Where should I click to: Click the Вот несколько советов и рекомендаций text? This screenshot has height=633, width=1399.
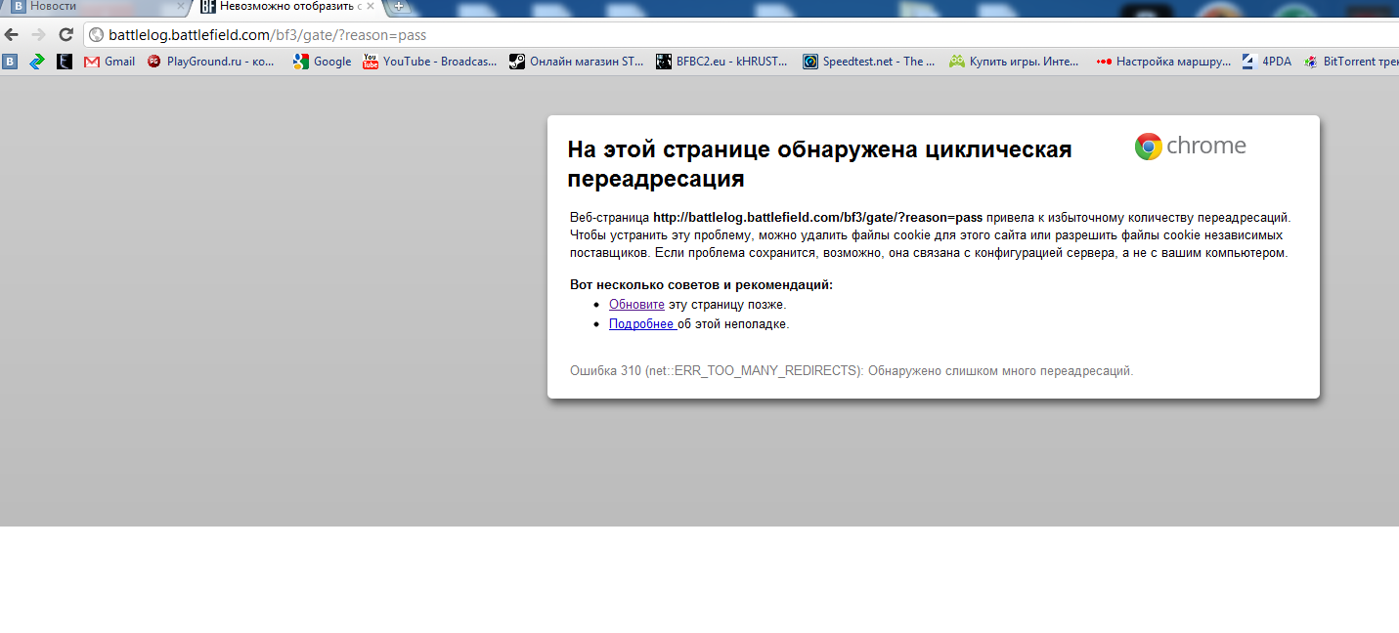(701, 285)
